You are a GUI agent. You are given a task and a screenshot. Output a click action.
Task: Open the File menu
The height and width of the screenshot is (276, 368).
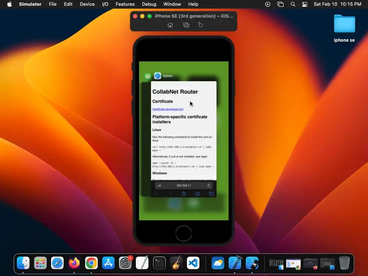[52, 4]
